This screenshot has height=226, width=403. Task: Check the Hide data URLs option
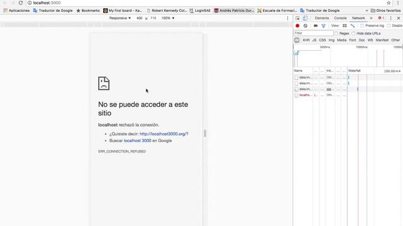(353, 33)
